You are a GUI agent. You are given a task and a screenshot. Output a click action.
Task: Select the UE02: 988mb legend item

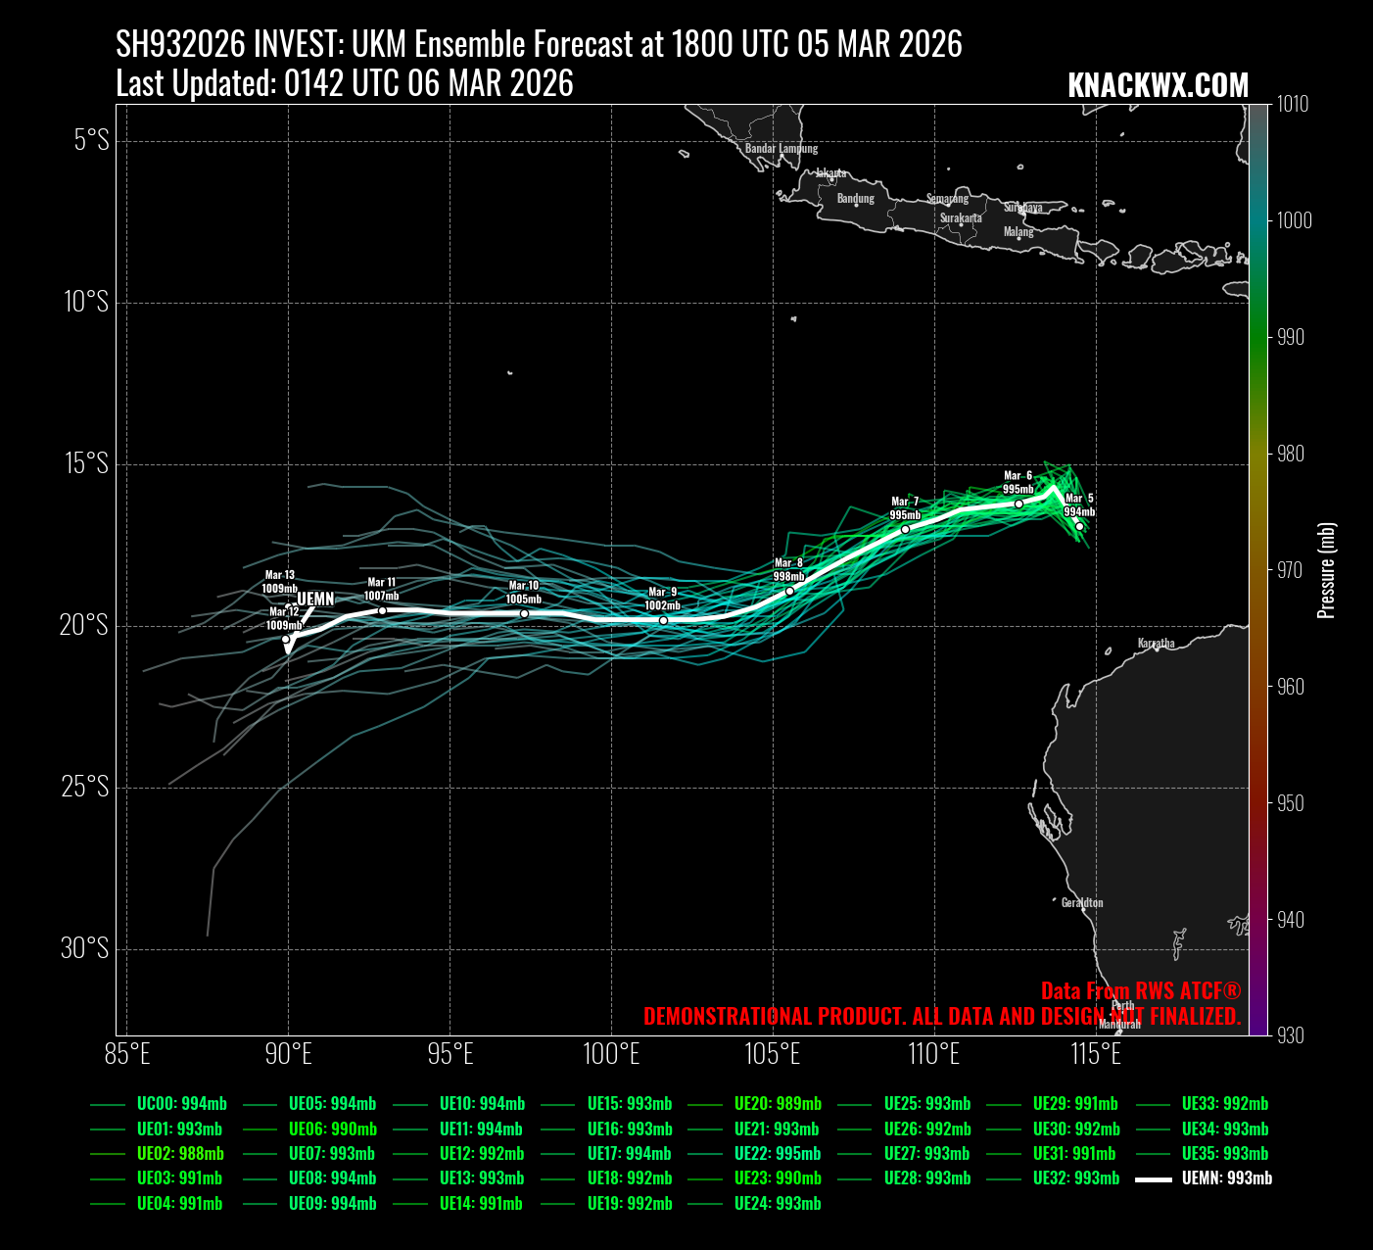click(180, 1154)
